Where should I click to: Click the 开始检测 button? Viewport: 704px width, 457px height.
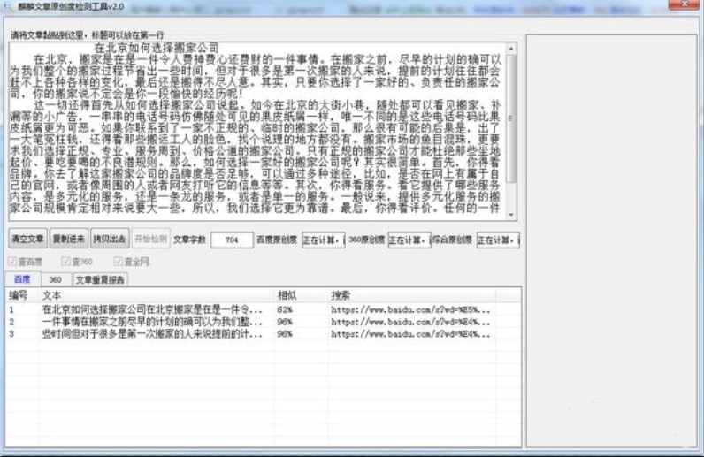[150, 239]
